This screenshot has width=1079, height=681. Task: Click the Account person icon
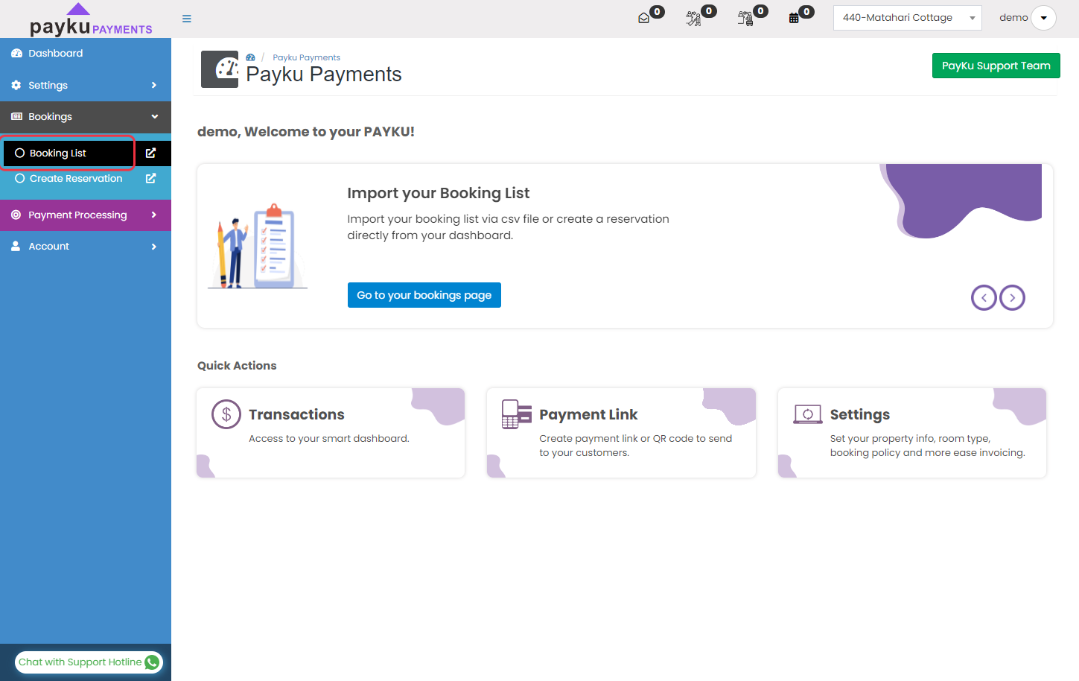coord(16,246)
